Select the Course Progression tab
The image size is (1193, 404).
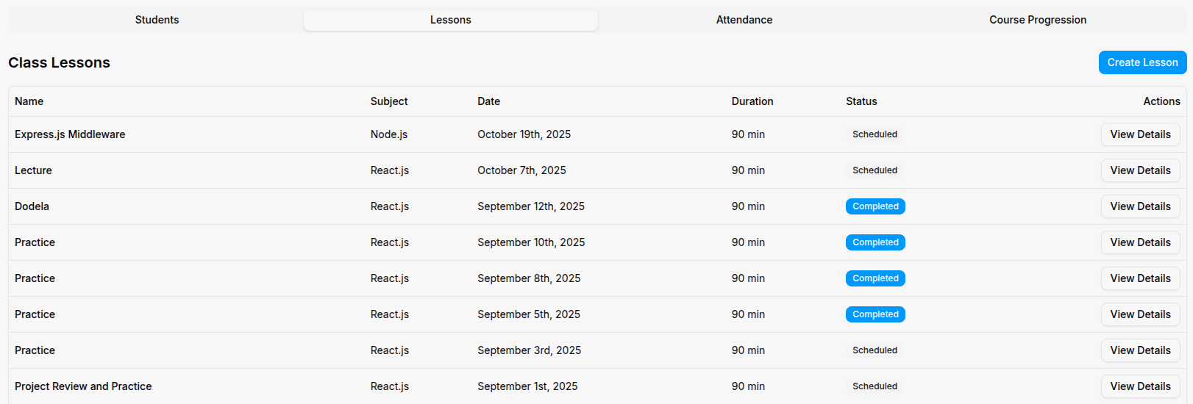pos(1037,20)
